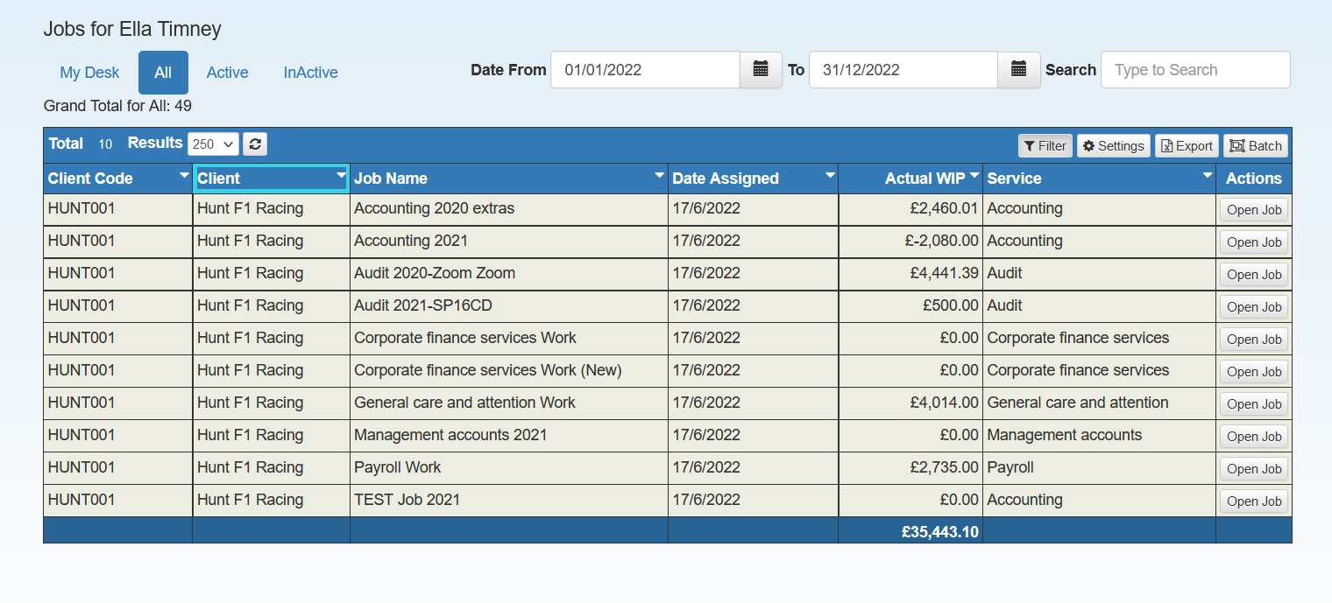
Task: Expand the Results per page dropdown
Action: (213, 144)
